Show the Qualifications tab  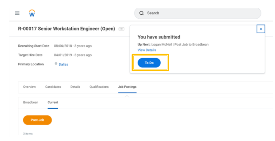click(x=99, y=87)
